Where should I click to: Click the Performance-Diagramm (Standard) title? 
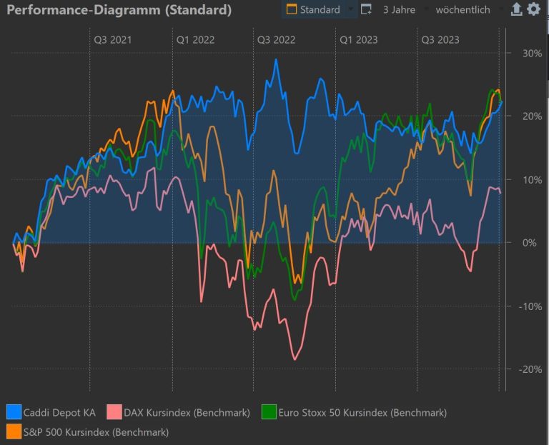(x=119, y=10)
